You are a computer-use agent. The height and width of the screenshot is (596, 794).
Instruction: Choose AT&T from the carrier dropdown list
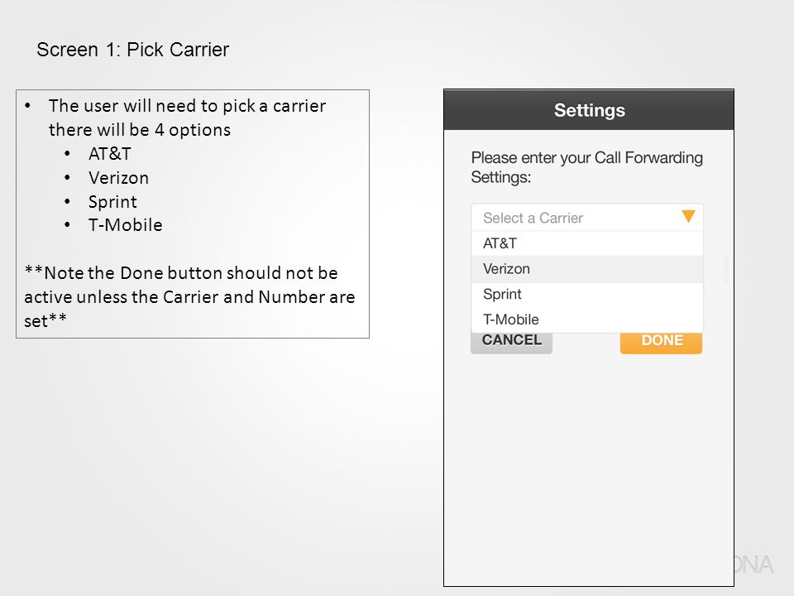[587, 243]
